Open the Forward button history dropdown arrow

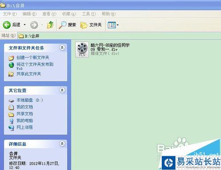(x=42, y=25)
